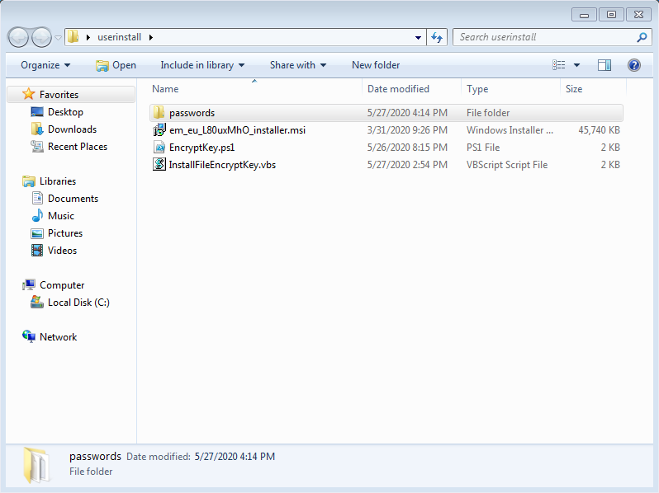This screenshot has height=493, width=659.
Task: Click the Forward navigation arrow button
Action: [x=41, y=37]
